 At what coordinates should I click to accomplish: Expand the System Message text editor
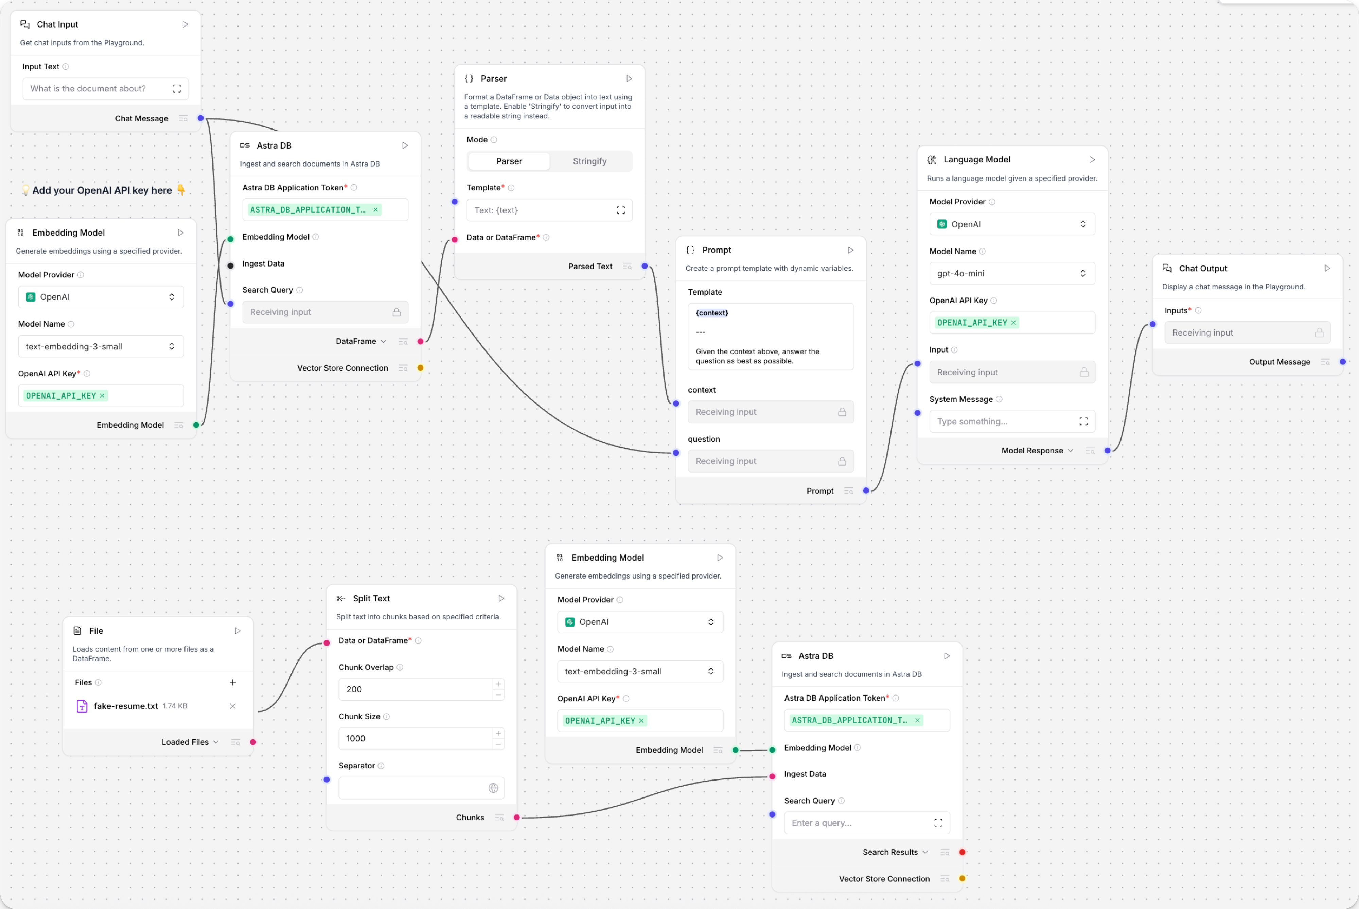(x=1083, y=422)
